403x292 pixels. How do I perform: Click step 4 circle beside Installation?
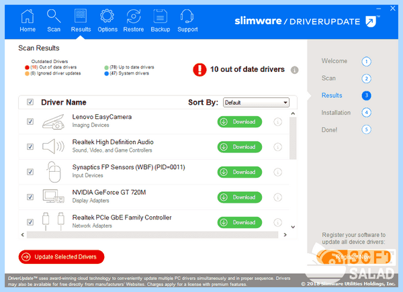(x=366, y=113)
